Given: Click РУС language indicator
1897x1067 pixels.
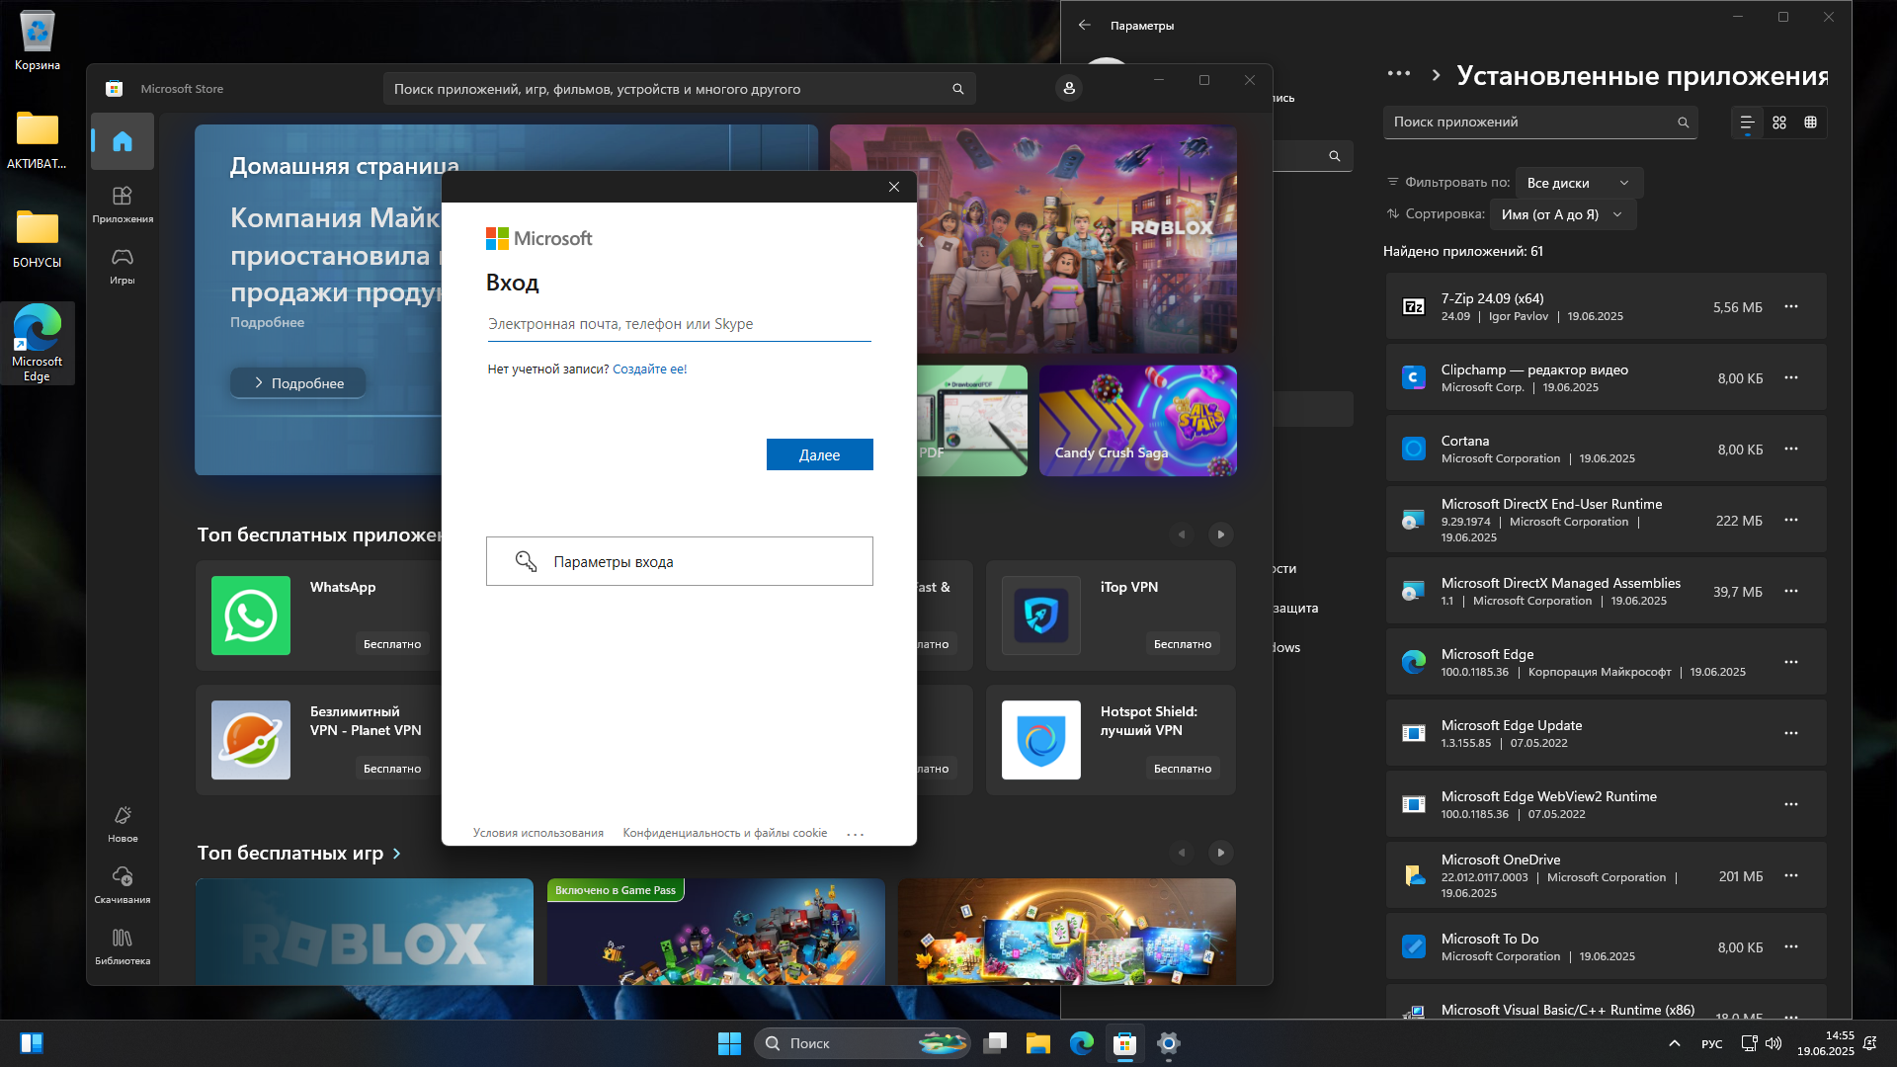Looking at the screenshot, I should point(1712,1044).
